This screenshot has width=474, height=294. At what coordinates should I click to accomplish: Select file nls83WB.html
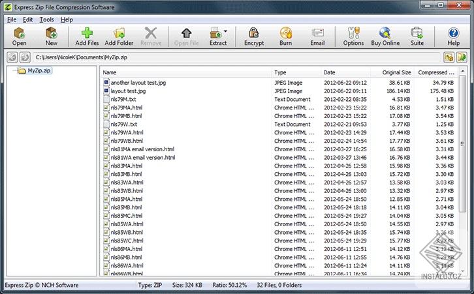[x=127, y=191]
